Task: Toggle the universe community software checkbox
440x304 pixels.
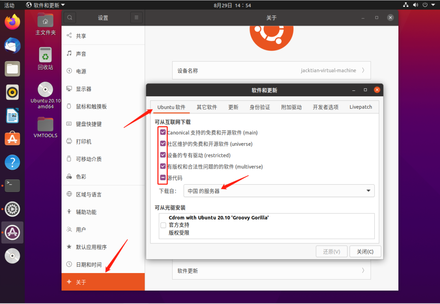Action: [x=163, y=143]
